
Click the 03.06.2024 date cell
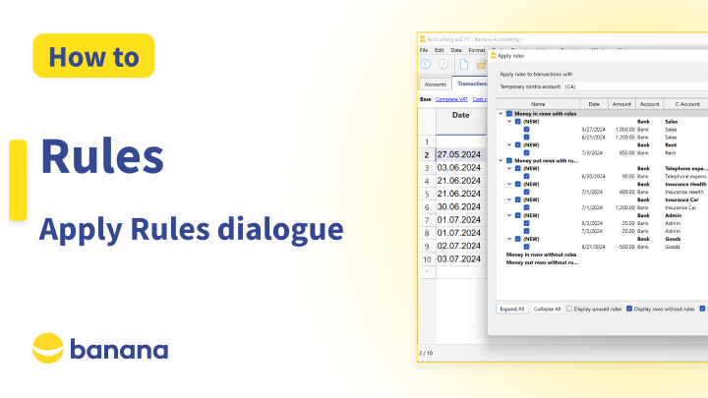click(460, 168)
